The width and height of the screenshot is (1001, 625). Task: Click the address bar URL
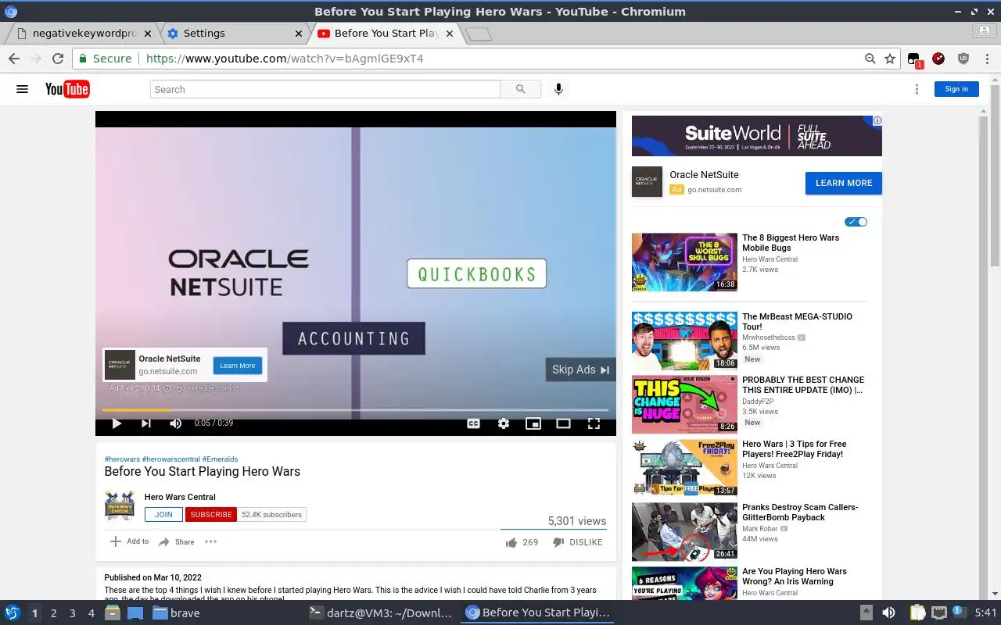[285, 59]
